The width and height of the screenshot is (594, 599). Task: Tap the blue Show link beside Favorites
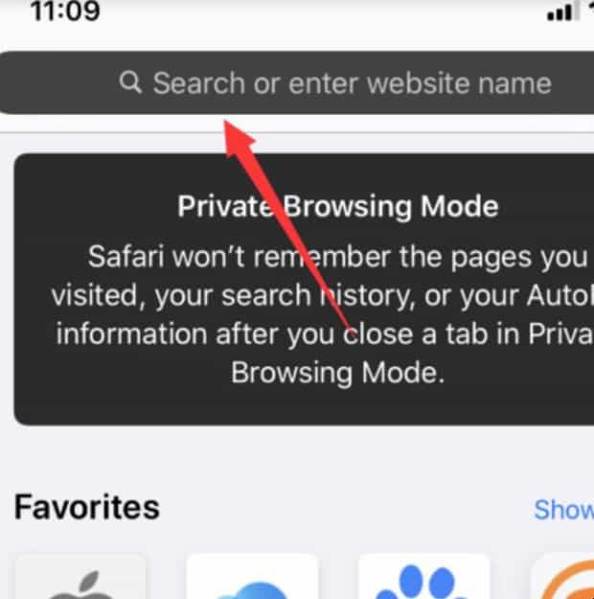tap(564, 509)
